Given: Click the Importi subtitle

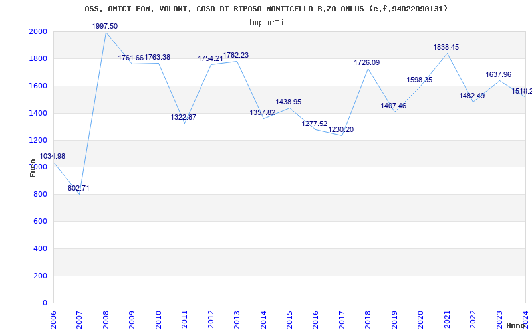Looking at the screenshot, I should click(266, 22).
